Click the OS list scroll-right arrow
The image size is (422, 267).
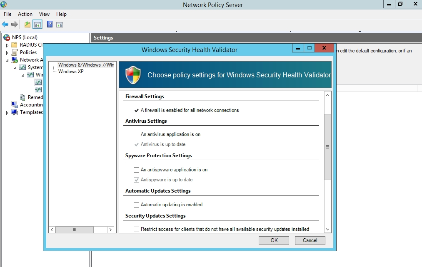coord(110,230)
